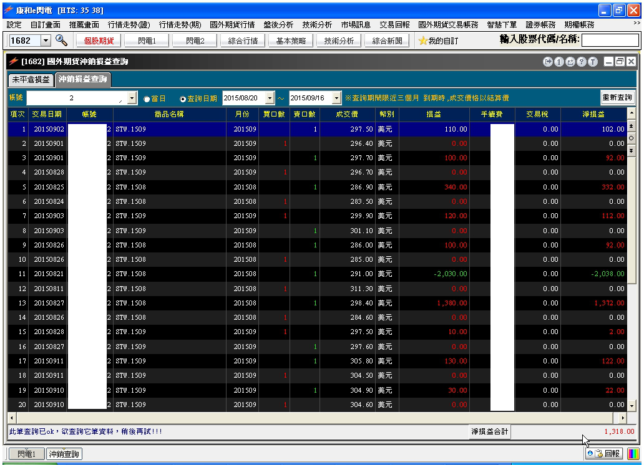This screenshot has height=465, width=644.
Task: Click the 重新查詢 requery button
Action: pyautogui.click(x=617, y=97)
